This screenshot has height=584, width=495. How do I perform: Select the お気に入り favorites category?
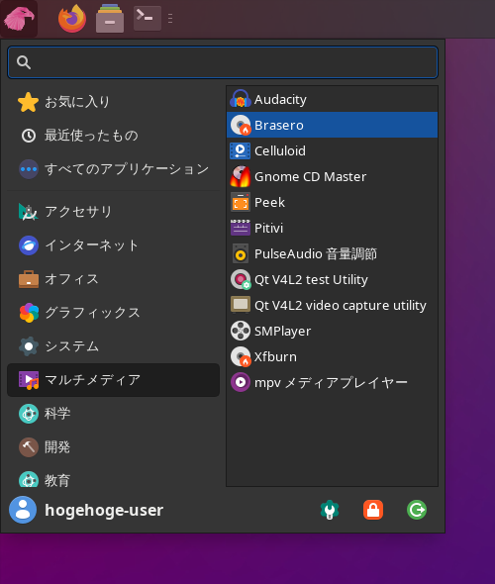113,102
